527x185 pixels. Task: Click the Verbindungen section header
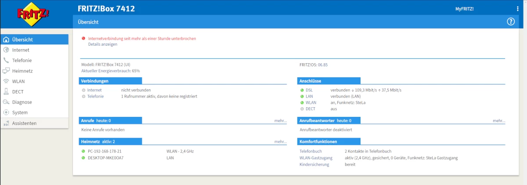coord(111,81)
